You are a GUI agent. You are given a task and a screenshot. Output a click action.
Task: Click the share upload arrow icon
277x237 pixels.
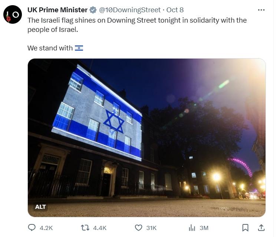[x=261, y=227]
